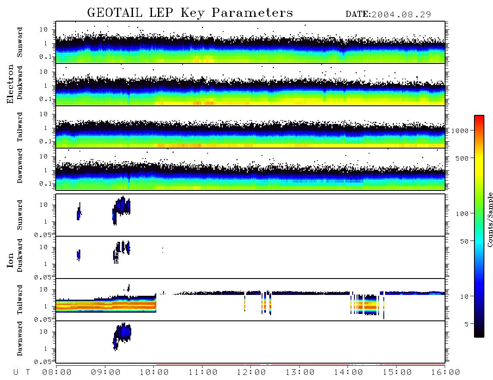Click the Electron Sunward spectrogram panel
Screen dimensions: 493x380
pyautogui.click(x=250, y=42)
